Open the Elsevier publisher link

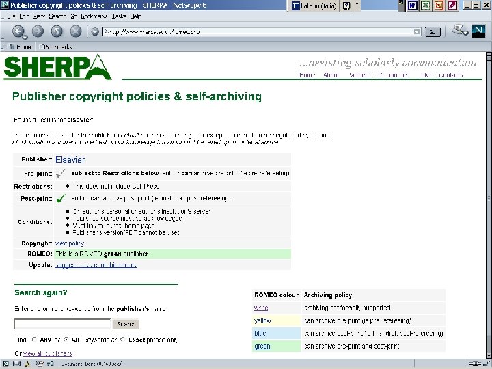pyautogui.click(x=70, y=160)
